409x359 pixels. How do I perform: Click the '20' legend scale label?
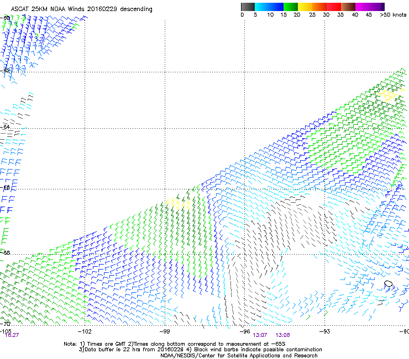297,15
